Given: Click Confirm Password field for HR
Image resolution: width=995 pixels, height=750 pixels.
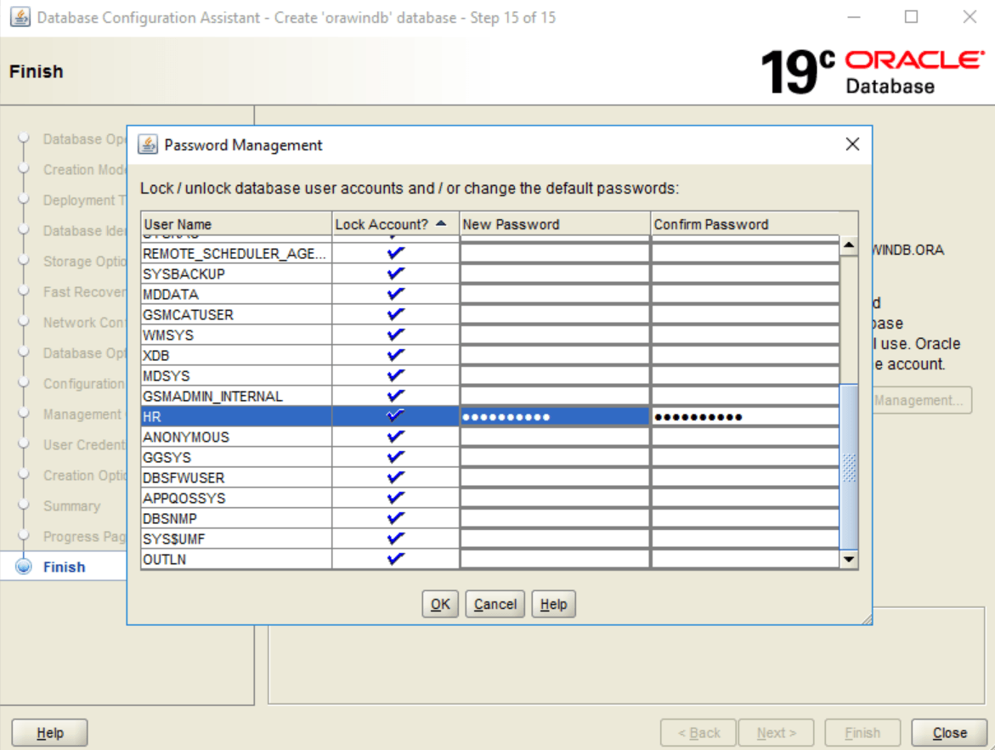Looking at the screenshot, I should click(744, 416).
